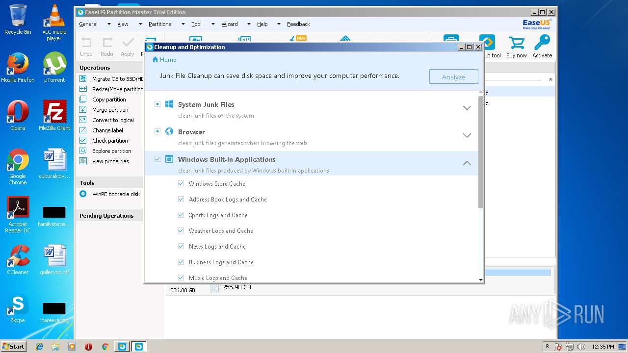Click the Windows Built-in Applications icon

pyautogui.click(x=169, y=159)
